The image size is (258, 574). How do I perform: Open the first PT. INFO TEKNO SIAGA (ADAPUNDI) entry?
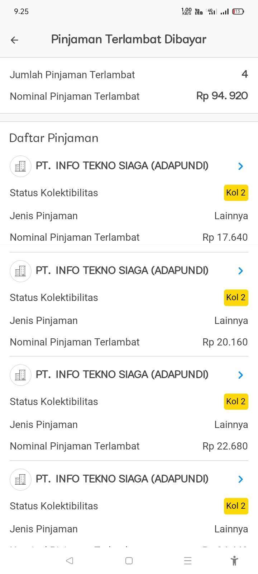click(122, 166)
